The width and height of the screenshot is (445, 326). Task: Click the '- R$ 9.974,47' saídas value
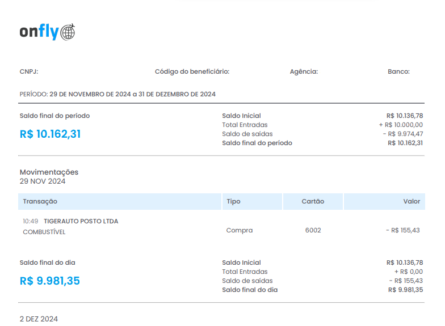(x=403, y=134)
